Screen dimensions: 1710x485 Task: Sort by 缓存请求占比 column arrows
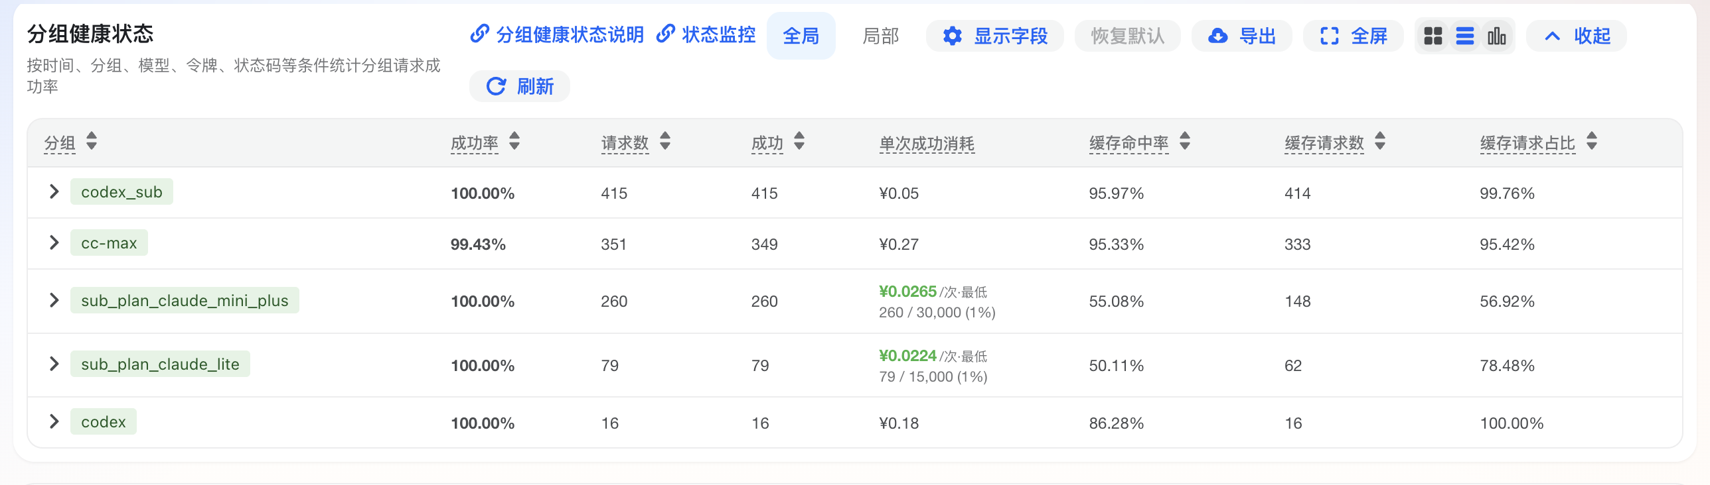click(x=1592, y=141)
